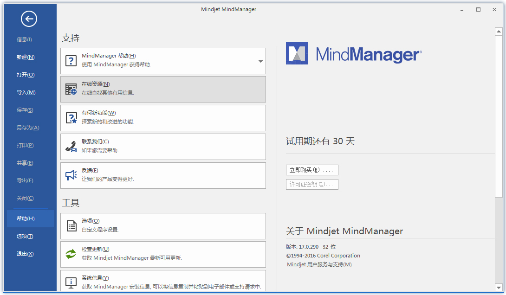Open the 反馈(F) card
Screen dimensions: 506x295
click(x=163, y=175)
